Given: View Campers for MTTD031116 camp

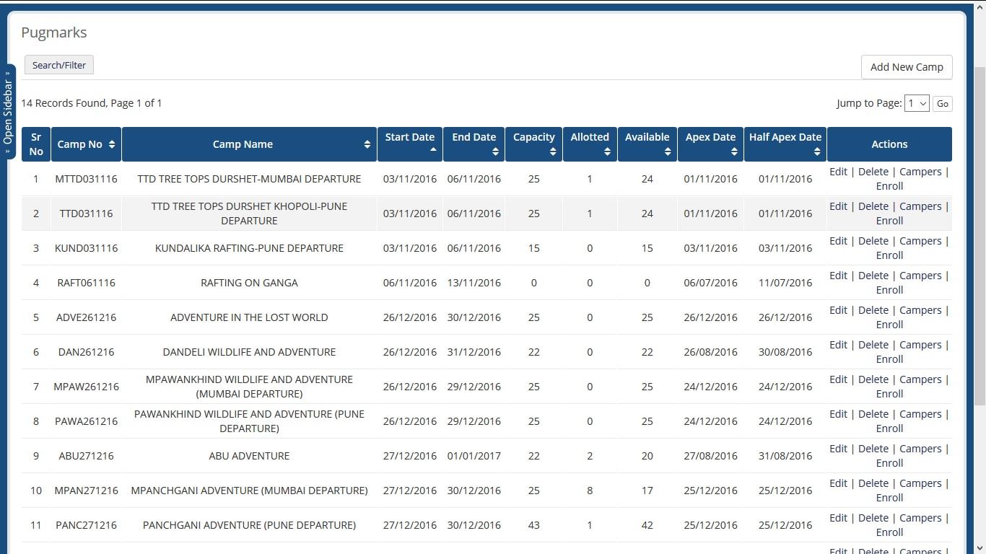Looking at the screenshot, I should 920,172.
